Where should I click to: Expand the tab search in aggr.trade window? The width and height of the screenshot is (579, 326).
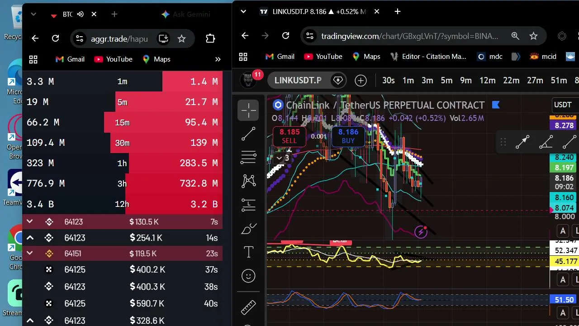point(33,14)
